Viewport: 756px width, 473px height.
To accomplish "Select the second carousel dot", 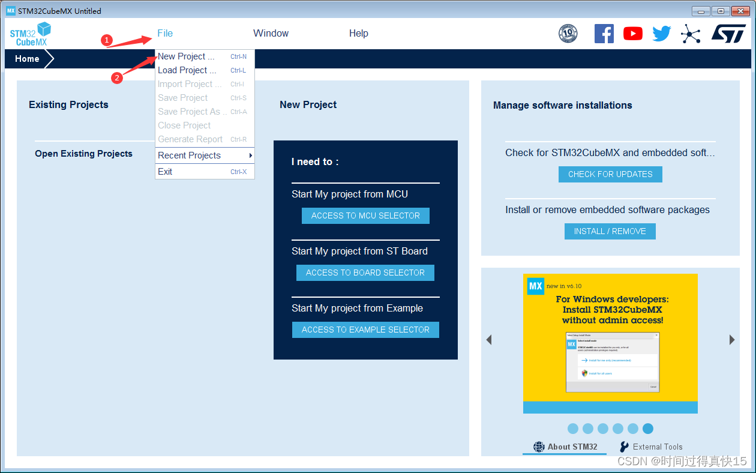I will 588,429.
